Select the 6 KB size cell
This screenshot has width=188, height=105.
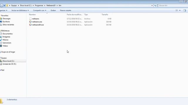pos(110,19)
